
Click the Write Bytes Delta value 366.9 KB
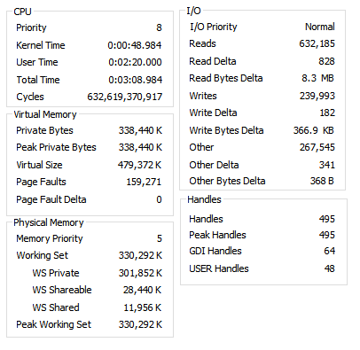click(x=314, y=130)
